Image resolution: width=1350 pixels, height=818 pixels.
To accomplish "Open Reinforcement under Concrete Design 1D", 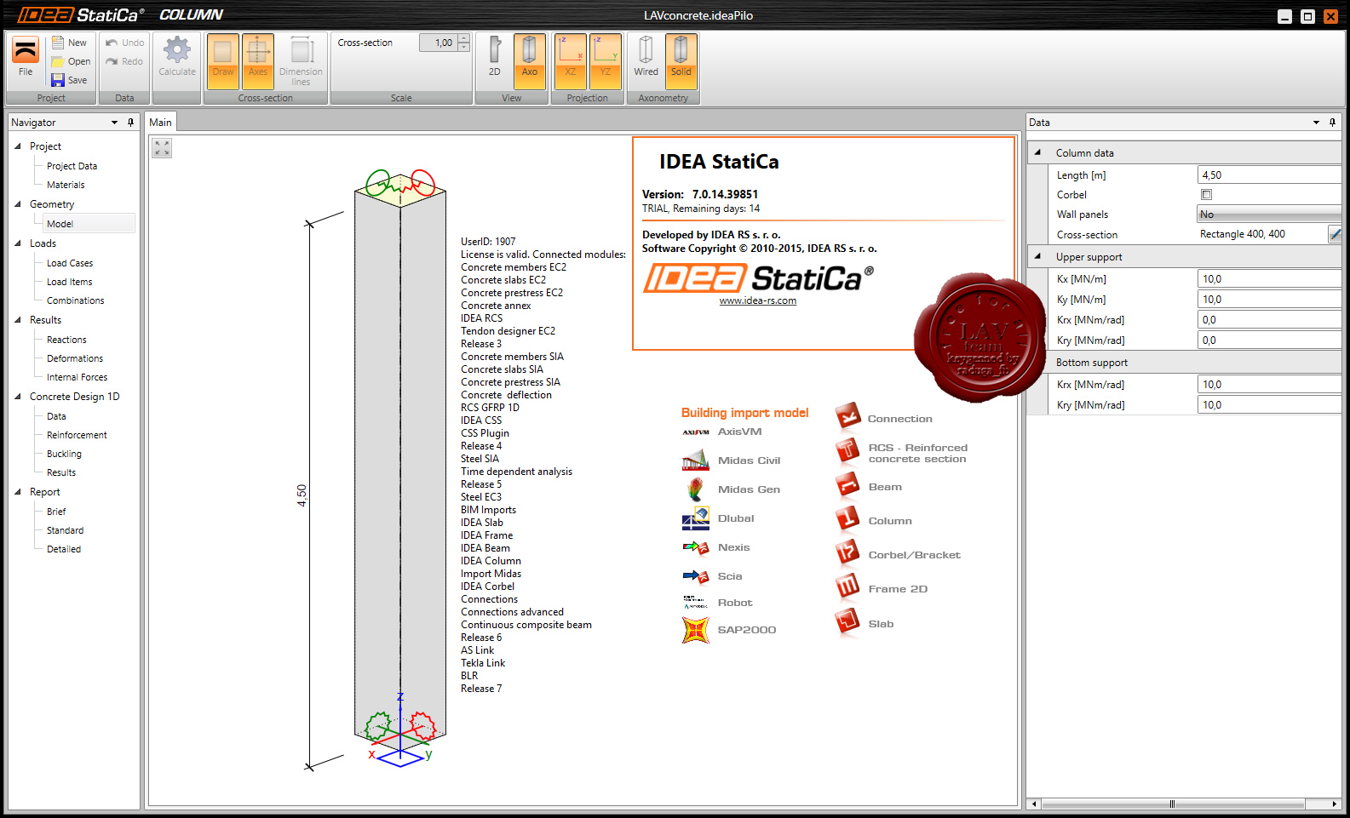I will pyautogui.click(x=77, y=435).
